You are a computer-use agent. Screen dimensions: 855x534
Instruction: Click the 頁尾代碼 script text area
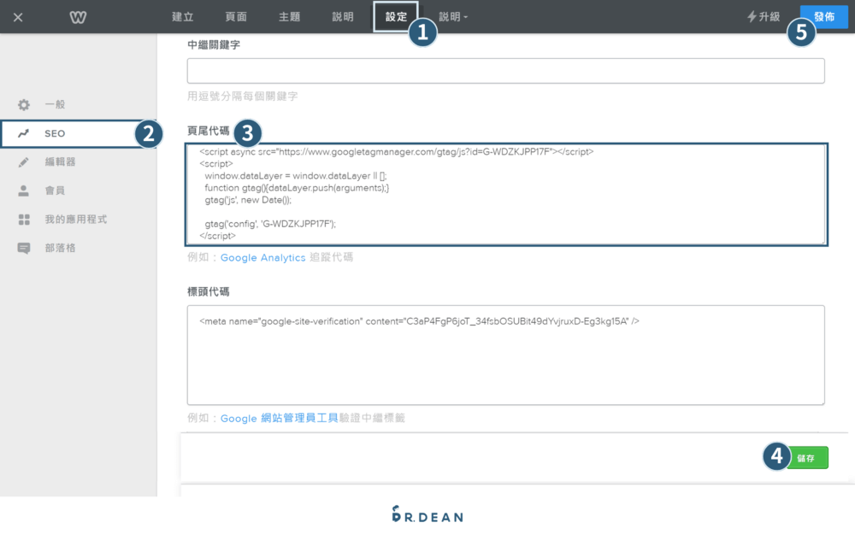pos(504,194)
